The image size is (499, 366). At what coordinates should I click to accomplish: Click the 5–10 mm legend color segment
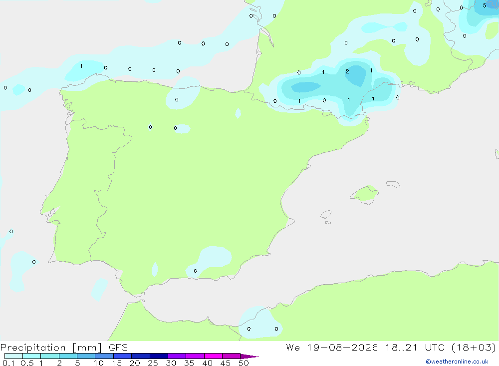(86, 356)
